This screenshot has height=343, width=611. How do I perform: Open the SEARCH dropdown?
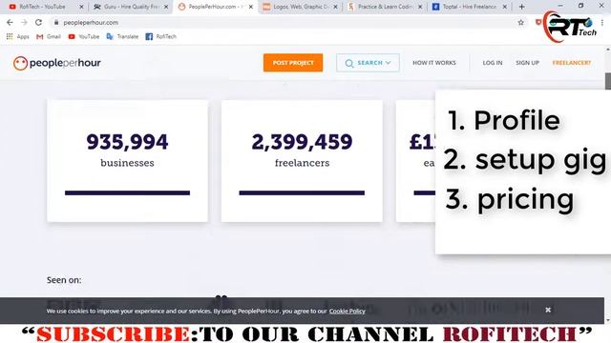pyautogui.click(x=368, y=63)
